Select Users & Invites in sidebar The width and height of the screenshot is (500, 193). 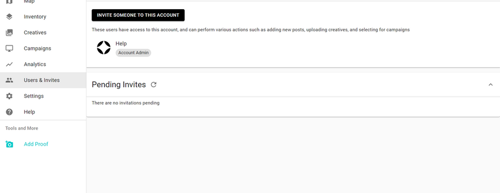point(43,80)
